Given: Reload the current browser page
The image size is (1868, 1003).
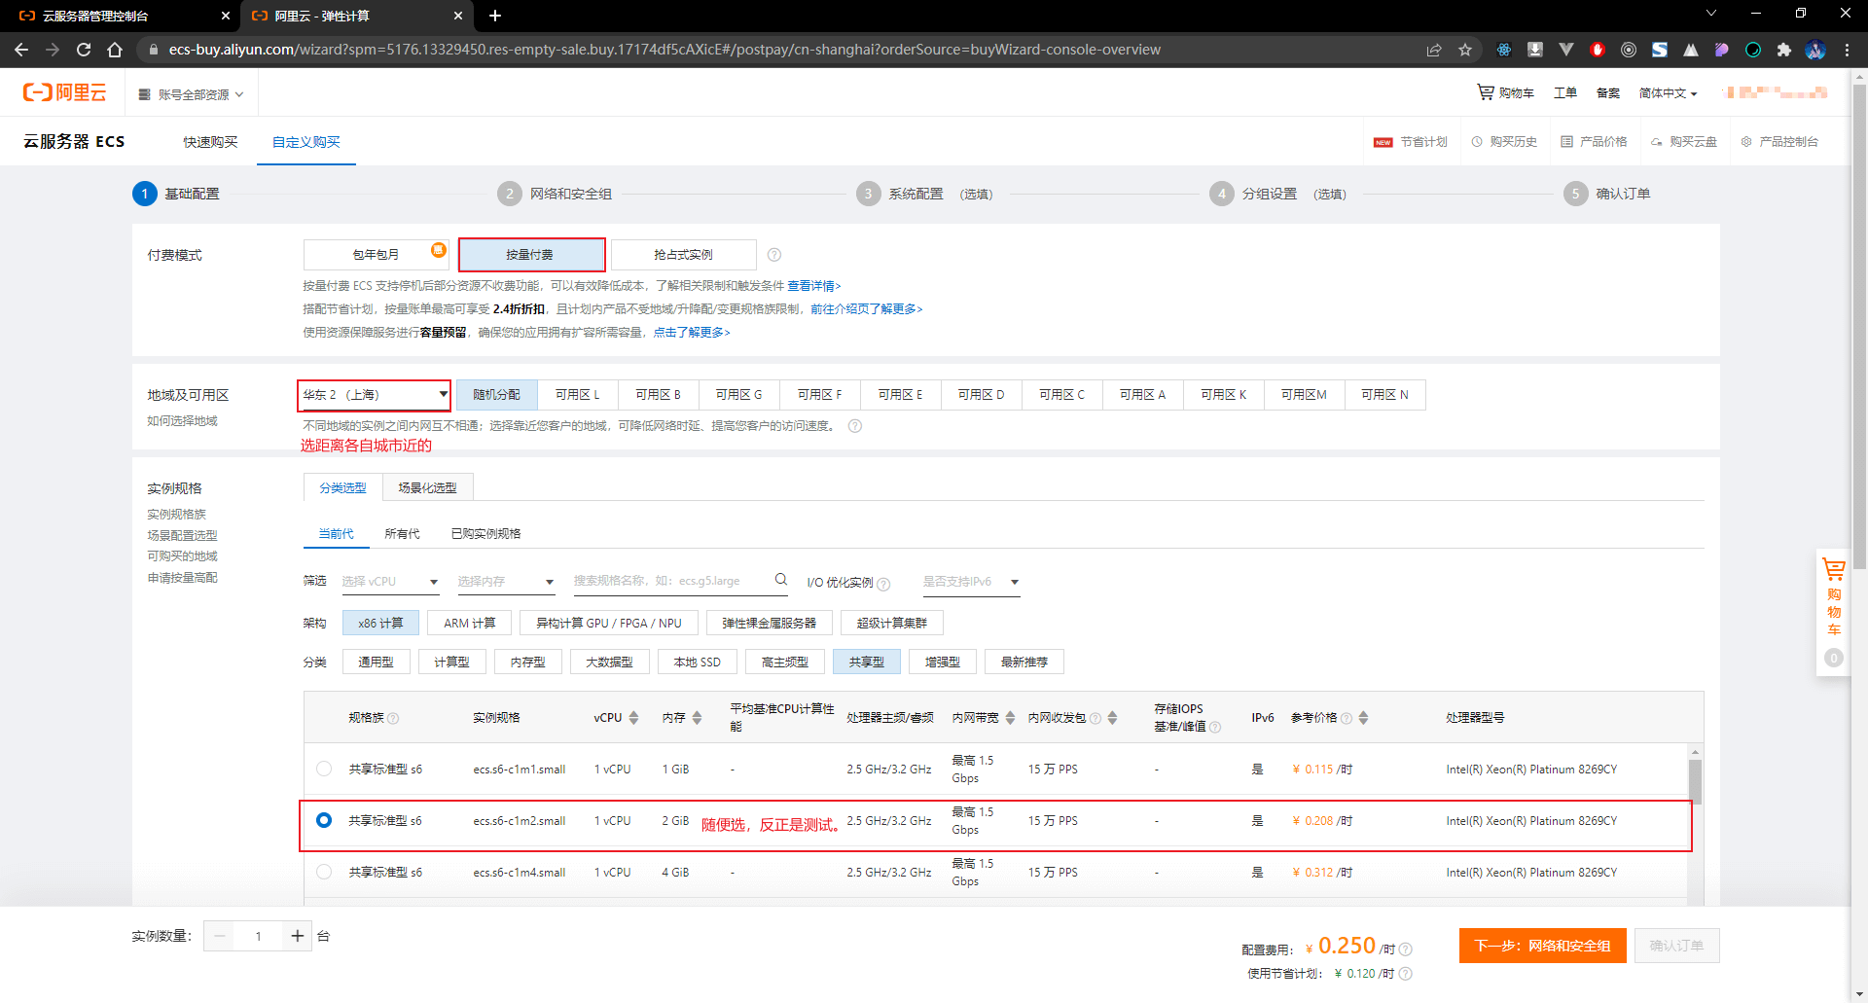Looking at the screenshot, I should pos(84,50).
